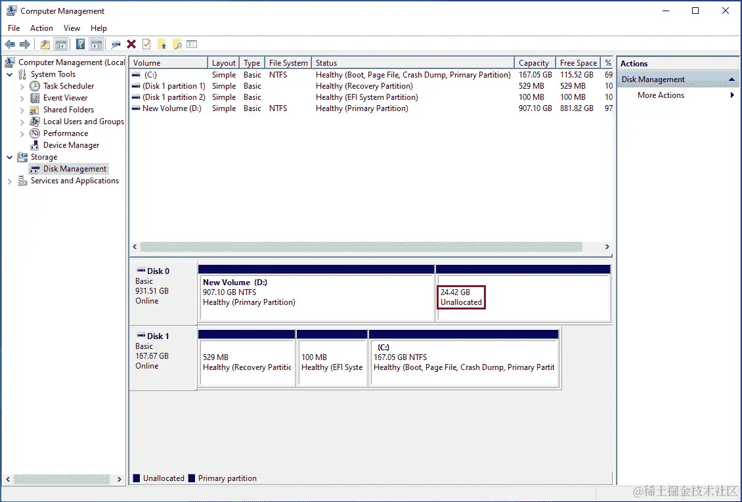The height and width of the screenshot is (502, 742).
Task: Click the Up one level folder icon
Action: click(45, 45)
